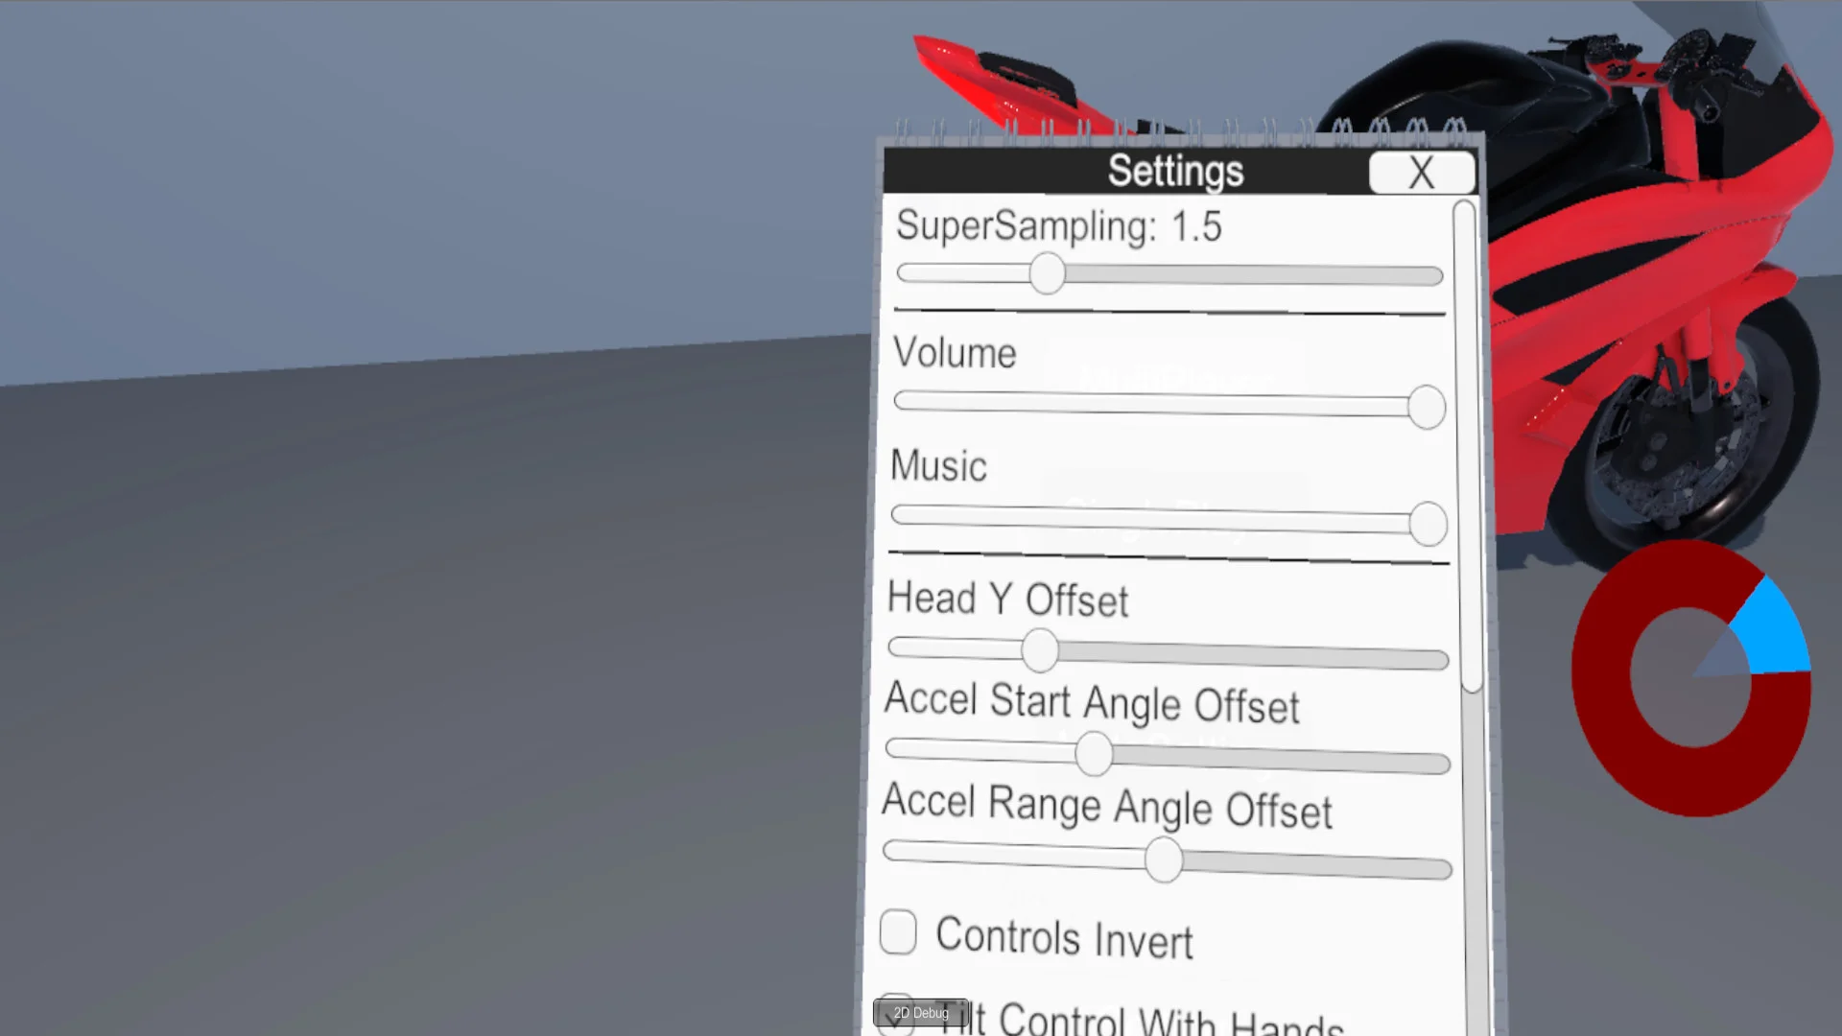The width and height of the screenshot is (1842, 1036).
Task: Click the Accel Start Angle Offset knob
Action: point(1094,753)
